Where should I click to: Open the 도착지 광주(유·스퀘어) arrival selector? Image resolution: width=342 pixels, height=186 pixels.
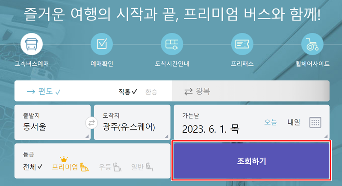coord(132,122)
